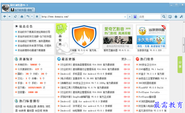Click 总容量 value 1008 GB
The image size is (185, 113).
(x=33, y=92)
